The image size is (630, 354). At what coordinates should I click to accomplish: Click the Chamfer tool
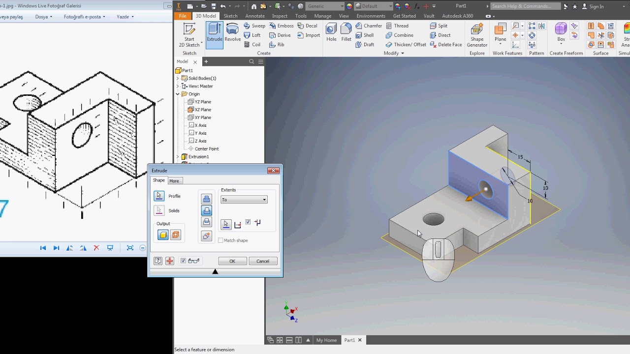pos(369,26)
